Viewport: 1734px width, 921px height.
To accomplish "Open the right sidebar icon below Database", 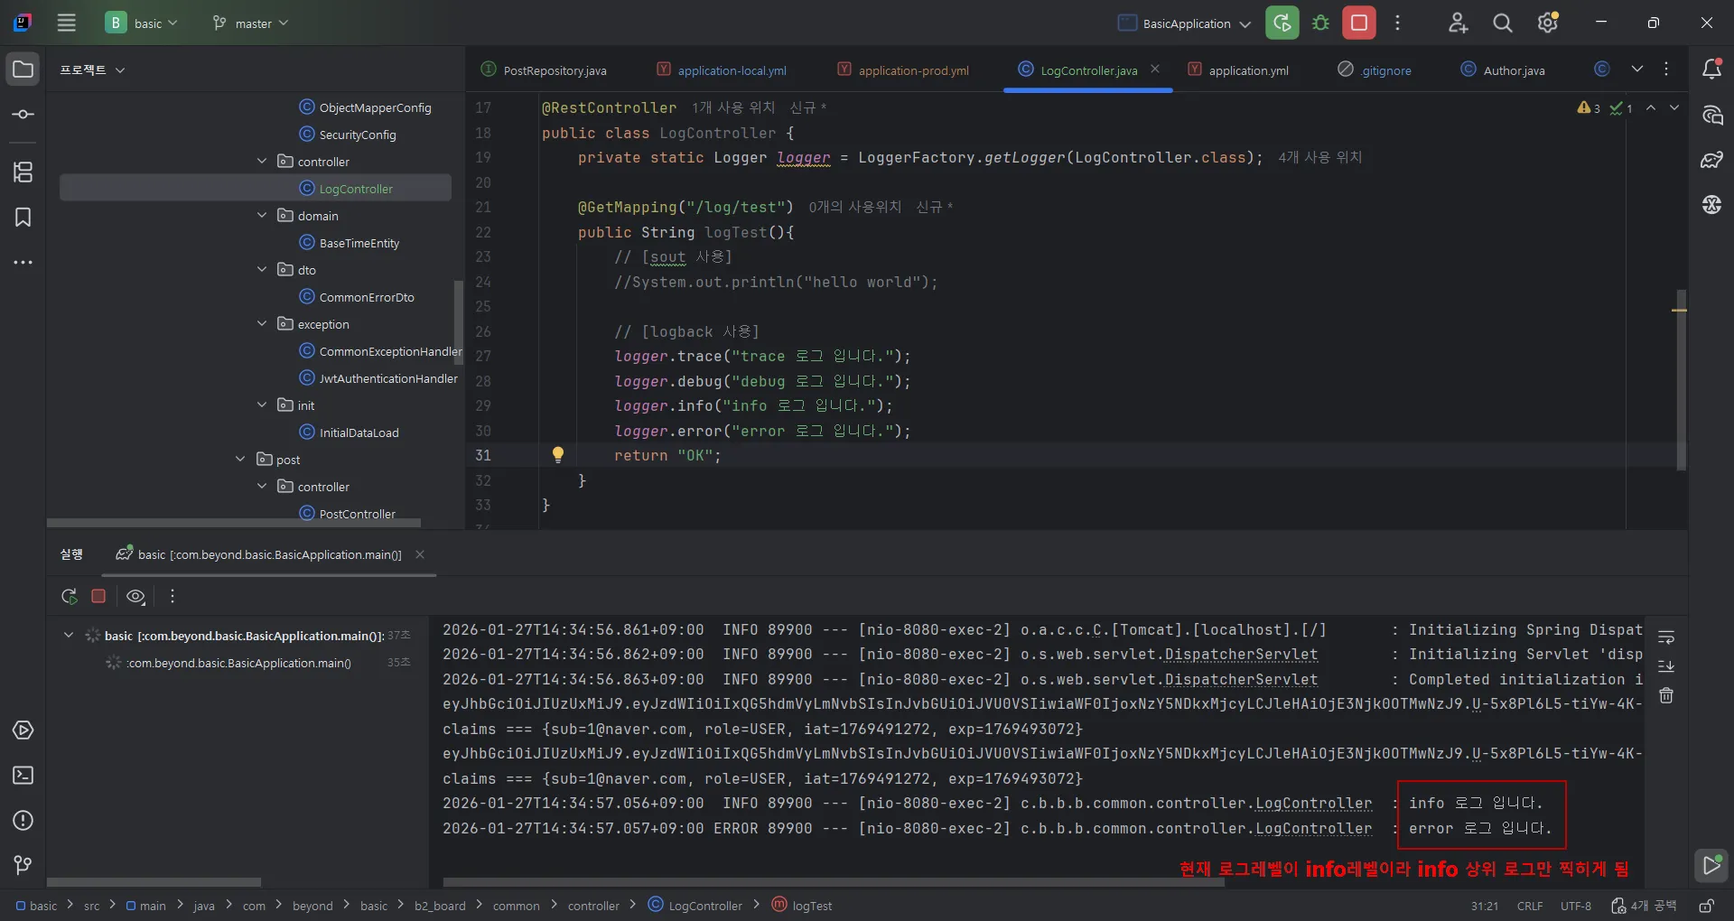I will (x=1711, y=205).
